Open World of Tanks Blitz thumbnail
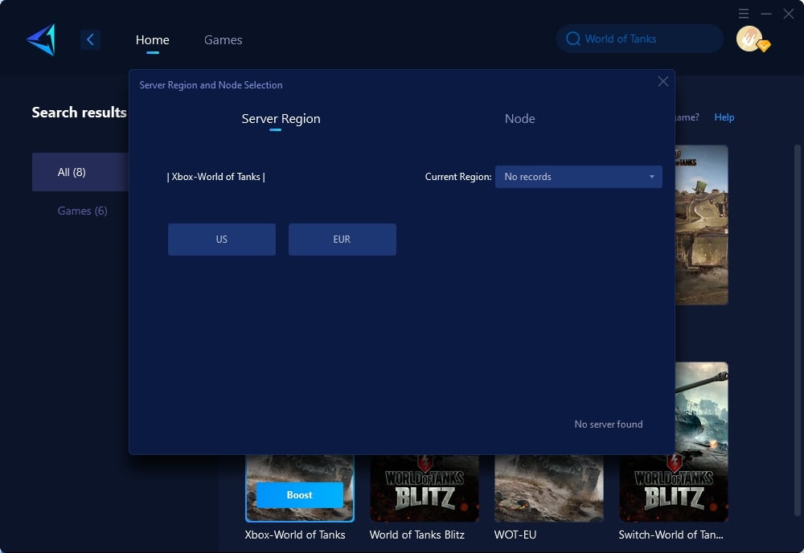804x553 pixels. click(424, 488)
